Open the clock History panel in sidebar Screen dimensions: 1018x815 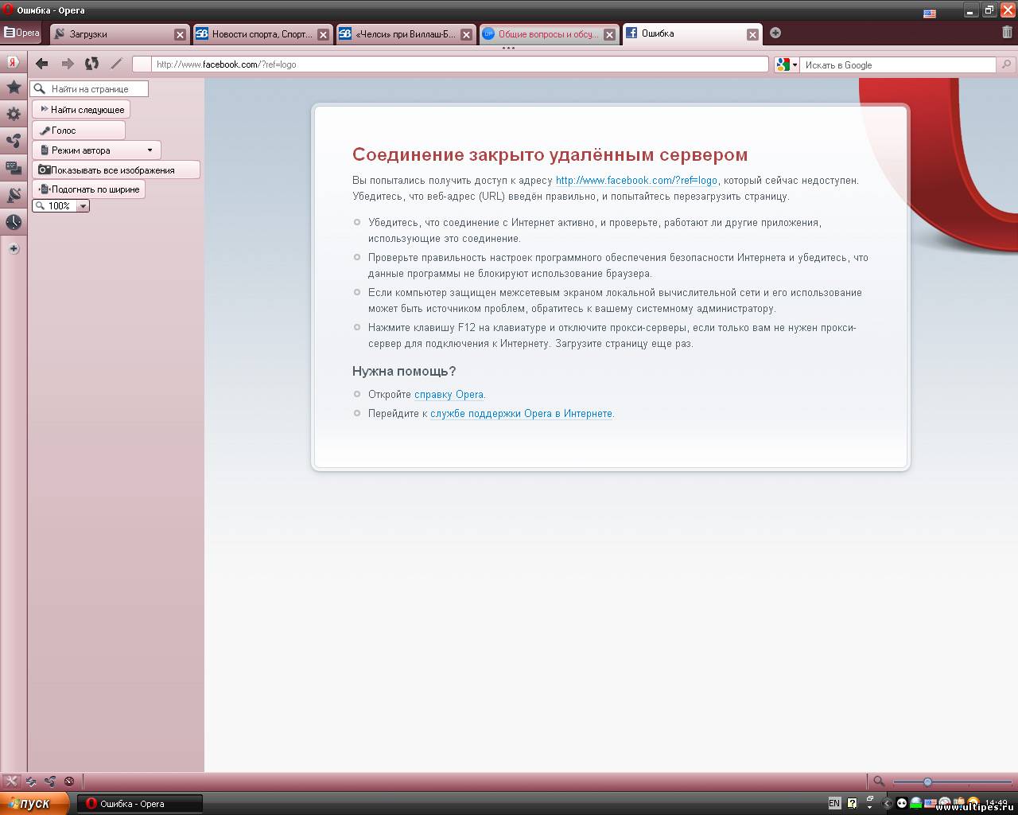coord(14,222)
